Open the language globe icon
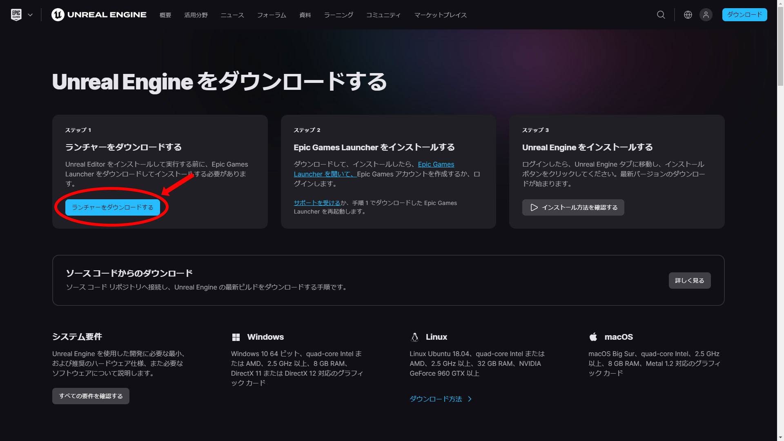The height and width of the screenshot is (441, 784). 688,15
